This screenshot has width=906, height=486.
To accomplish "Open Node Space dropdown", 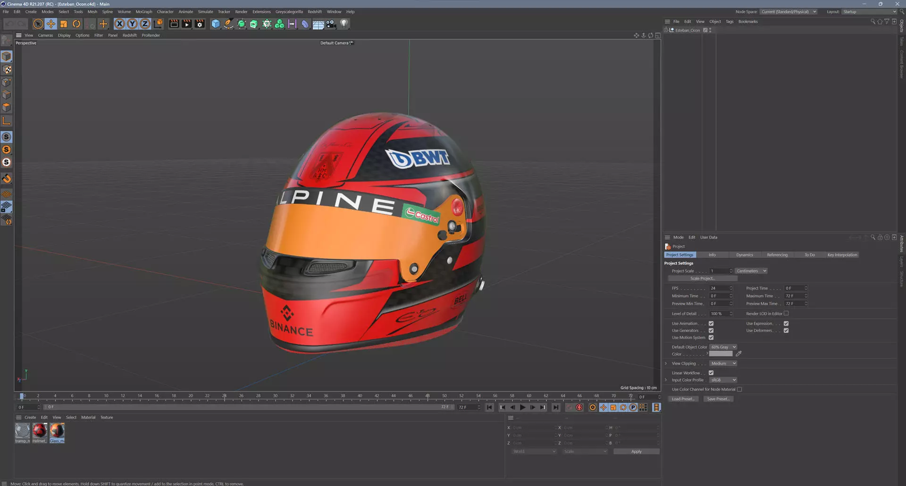I will (789, 12).
